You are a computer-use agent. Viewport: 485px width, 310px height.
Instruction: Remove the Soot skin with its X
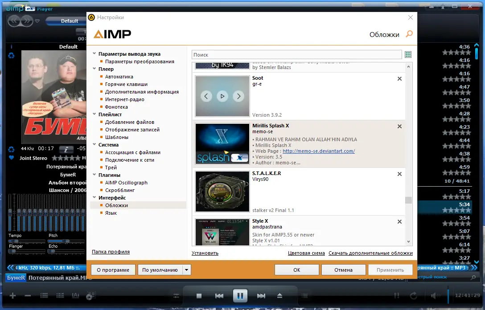(399, 79)
